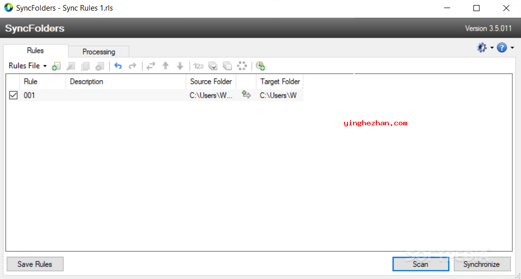
Task: Click the target folder path of rule 001
Action: click(278, 96)
